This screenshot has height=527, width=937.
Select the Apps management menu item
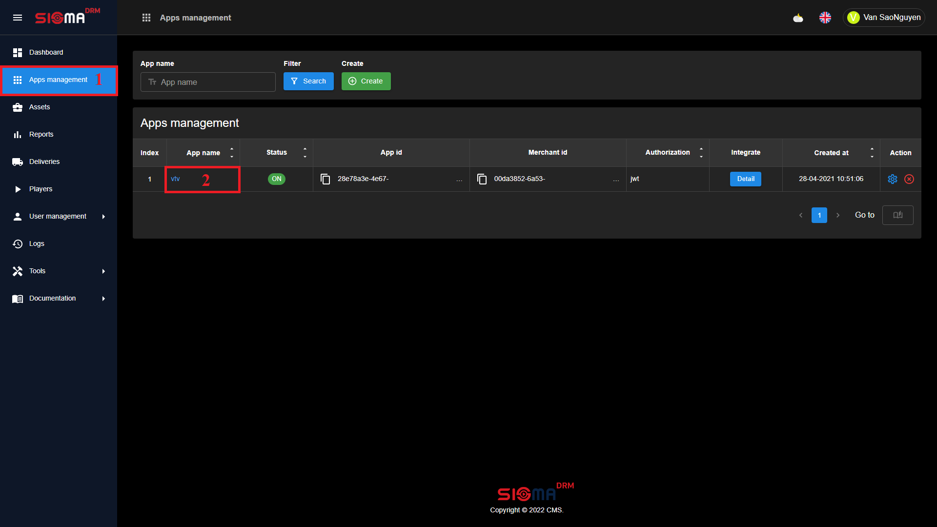coord(59,79)
